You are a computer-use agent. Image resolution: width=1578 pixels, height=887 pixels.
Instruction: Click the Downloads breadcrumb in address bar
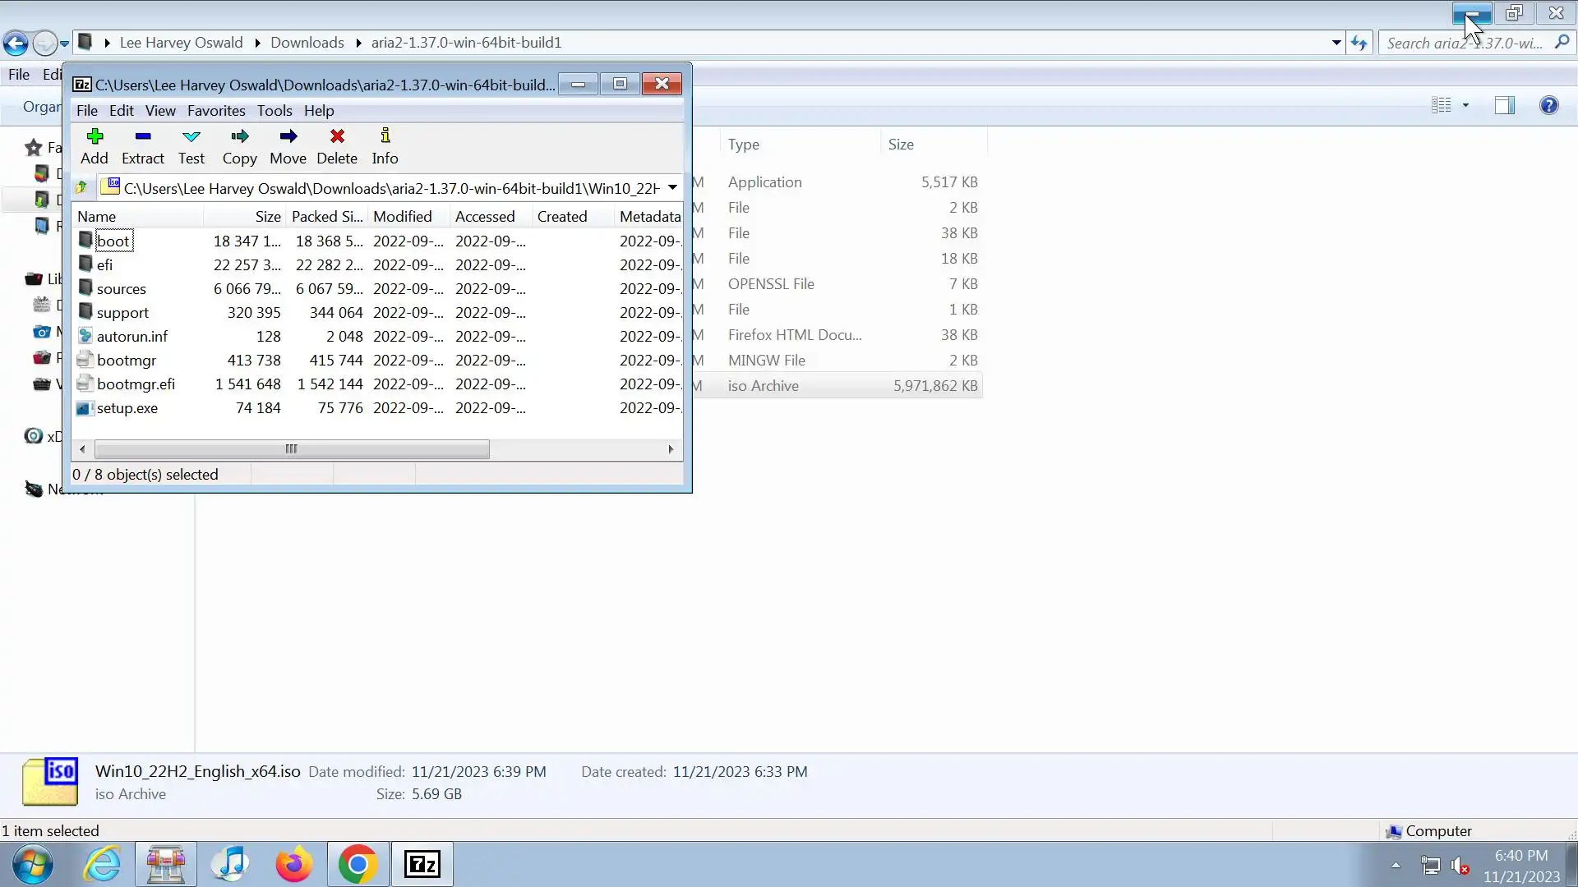pyautogui.click(x=307, y=43)
